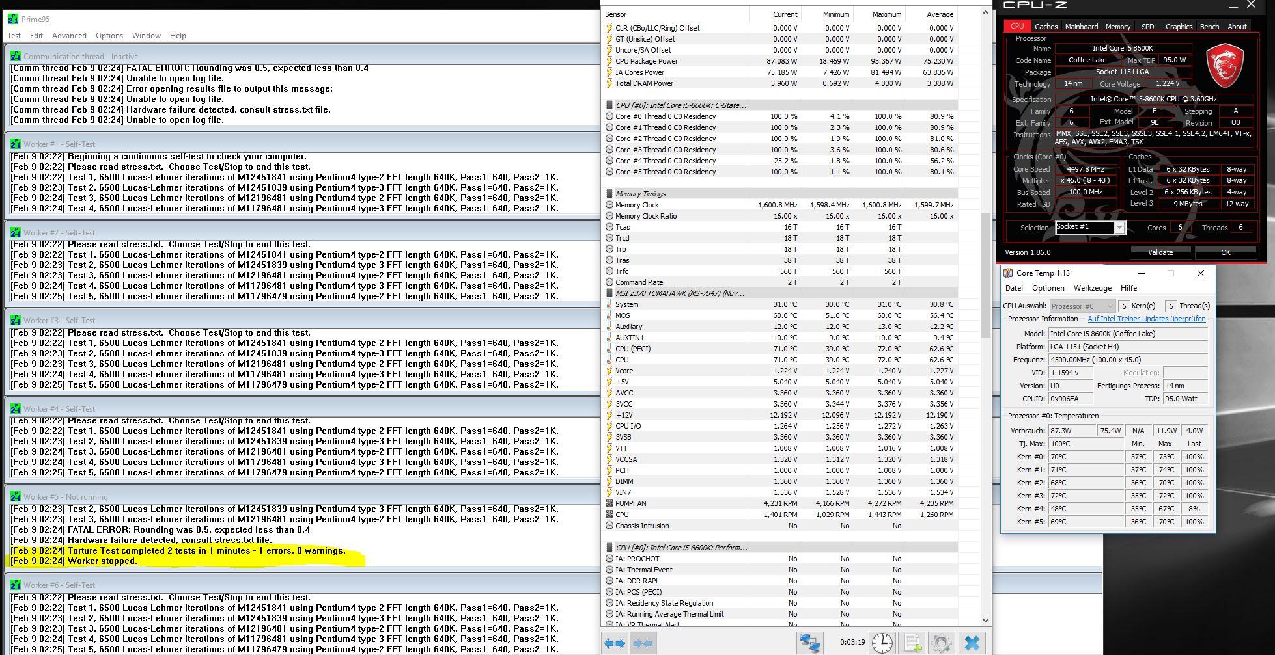Collapse the CPU [#0] C-State sensor group
The height and width of the screenshot is (655, 1275).
pyautogui.click(x=609, y=105)
